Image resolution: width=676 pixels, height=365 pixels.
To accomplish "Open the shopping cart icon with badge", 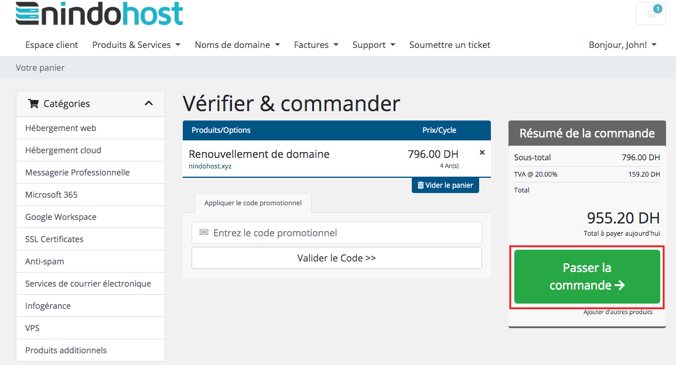I will [x=651, y=14].
